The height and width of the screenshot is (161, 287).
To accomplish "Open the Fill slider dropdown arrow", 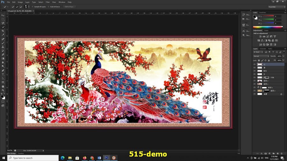I will [283, 60].
